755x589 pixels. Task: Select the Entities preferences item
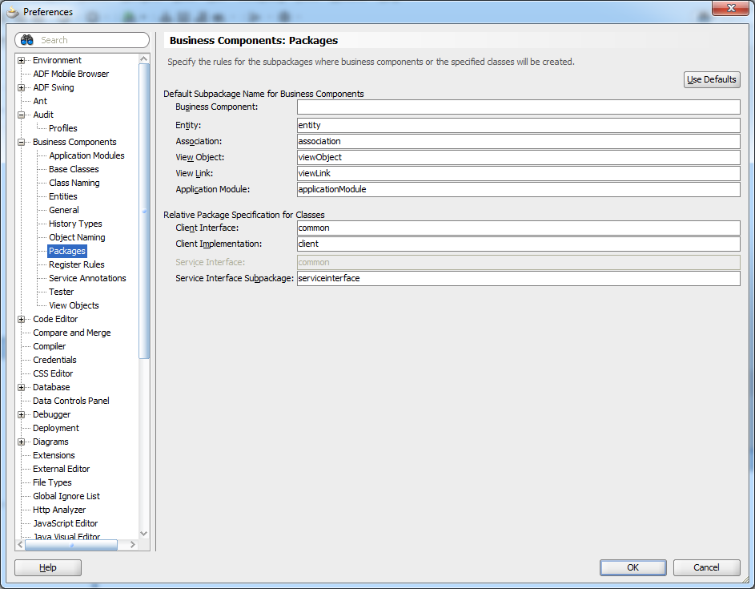click(62, 196)
